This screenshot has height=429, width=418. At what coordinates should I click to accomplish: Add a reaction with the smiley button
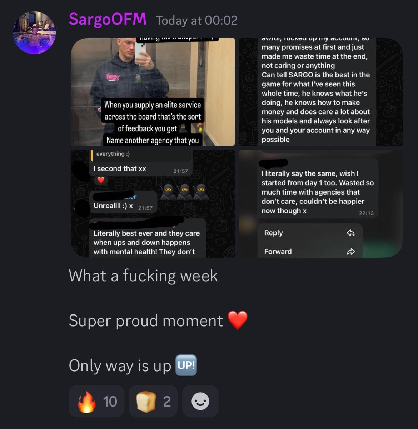[200, 401]
